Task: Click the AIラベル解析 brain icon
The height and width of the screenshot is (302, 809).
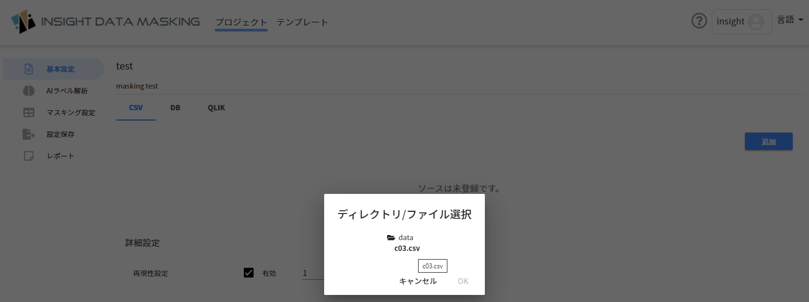Action: [29, 91]
